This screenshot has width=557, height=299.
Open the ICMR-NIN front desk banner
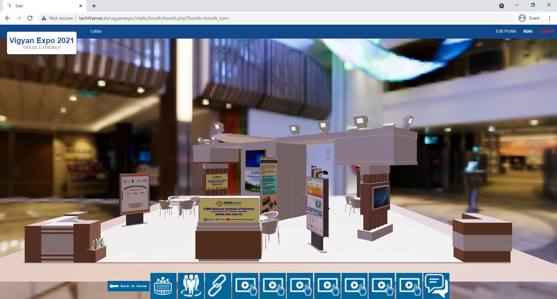(229, 210)
